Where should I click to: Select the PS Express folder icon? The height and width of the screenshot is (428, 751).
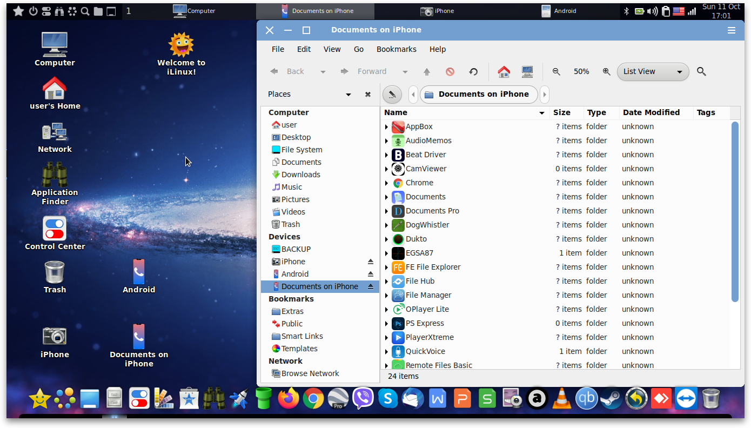pyautogui.click(x=398, y=323)
